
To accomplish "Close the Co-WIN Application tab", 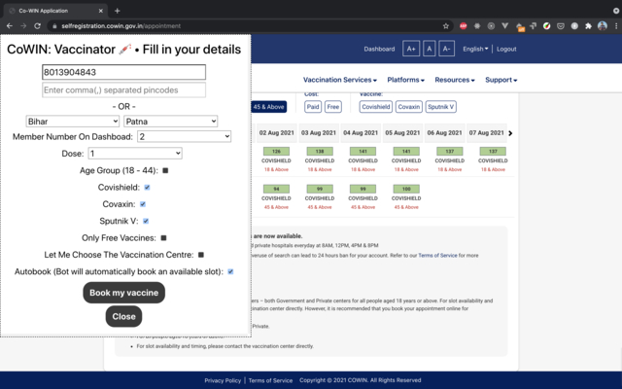I will click(x=101, y=11).
